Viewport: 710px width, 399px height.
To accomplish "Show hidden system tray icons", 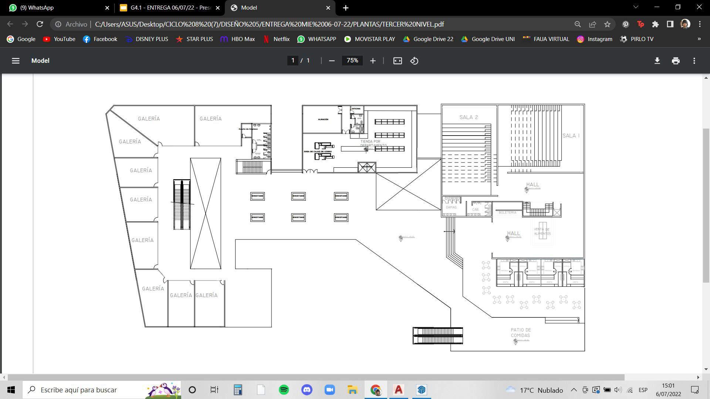I will [x=574, y=390].
